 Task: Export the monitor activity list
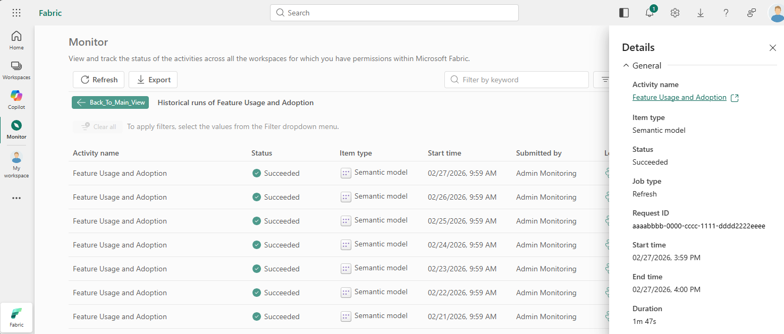(153, 80)
